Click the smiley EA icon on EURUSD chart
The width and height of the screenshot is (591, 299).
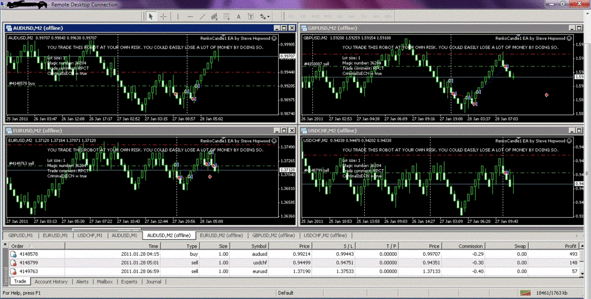pos(274,140)
